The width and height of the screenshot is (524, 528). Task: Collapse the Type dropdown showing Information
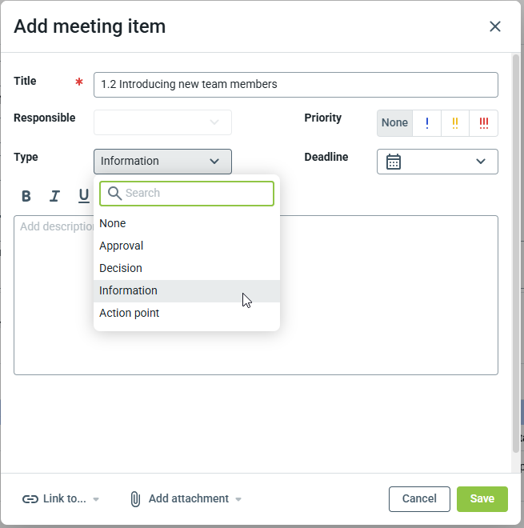[x=162, y=162]
